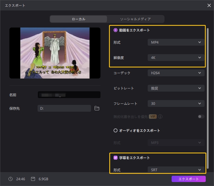
Task: Open the フレームレート 30 dropdown
Action: coord(176,103)
